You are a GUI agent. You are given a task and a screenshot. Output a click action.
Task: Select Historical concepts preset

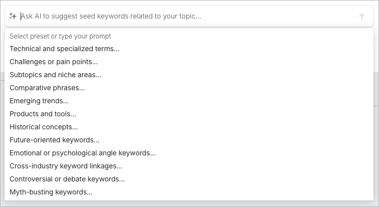point(44,127)
